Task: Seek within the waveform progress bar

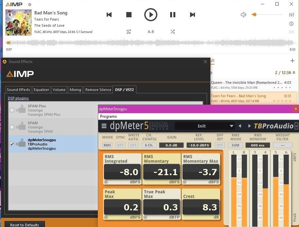Action: pos(150,43)
